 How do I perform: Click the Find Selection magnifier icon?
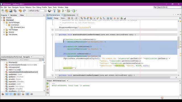tap(82, 18)
